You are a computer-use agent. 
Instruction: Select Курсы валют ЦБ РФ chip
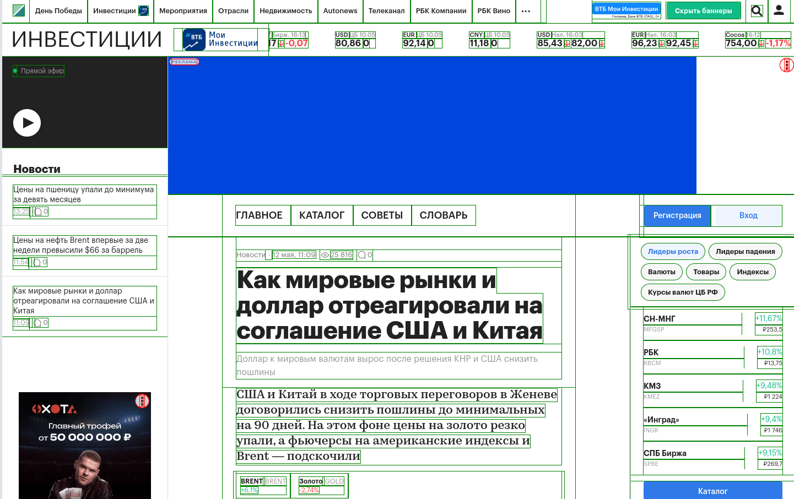tap(683, 292)
